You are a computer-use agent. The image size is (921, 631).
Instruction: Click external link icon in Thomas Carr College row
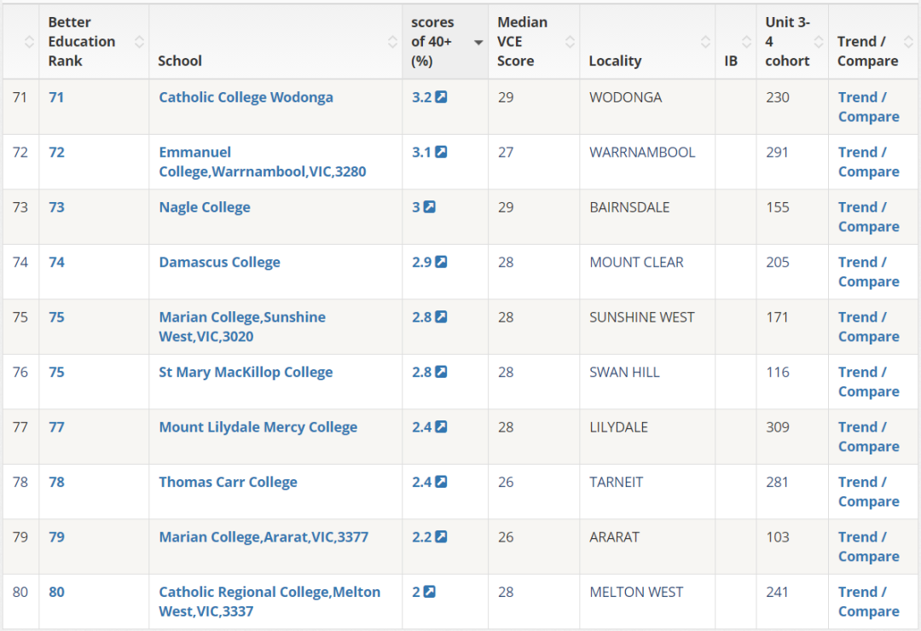[441, 482]
